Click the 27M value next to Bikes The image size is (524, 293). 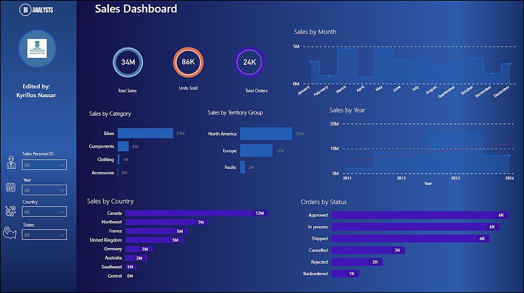pos(180,133)
